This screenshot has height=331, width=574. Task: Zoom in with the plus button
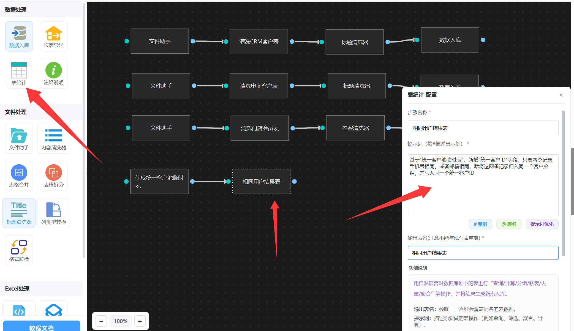[x=140, y=321]
